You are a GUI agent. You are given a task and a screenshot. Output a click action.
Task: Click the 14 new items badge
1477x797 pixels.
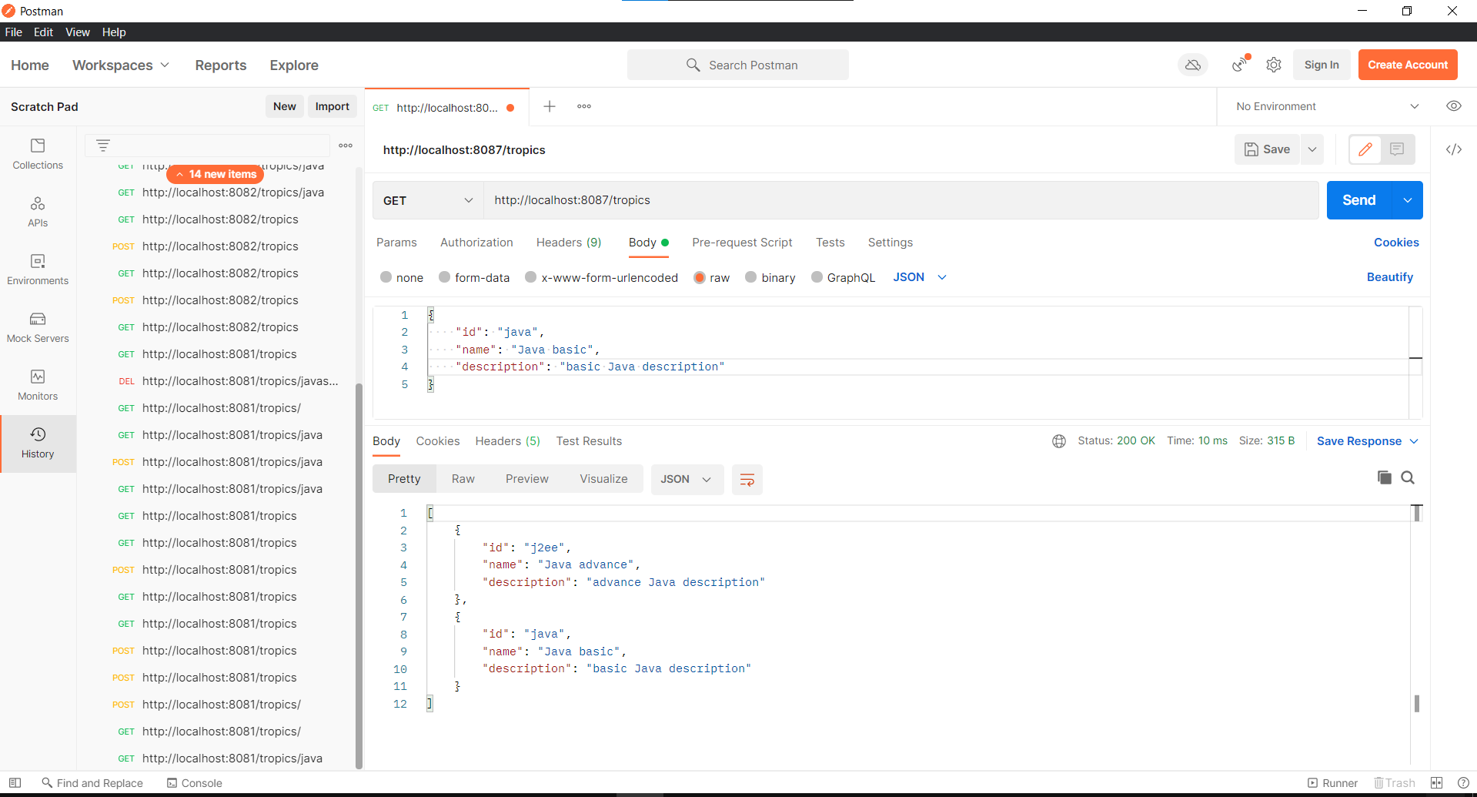216,174
